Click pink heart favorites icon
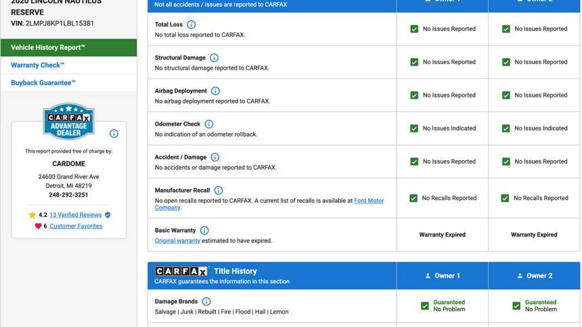 pyautogui.click(x=38, y=226)
